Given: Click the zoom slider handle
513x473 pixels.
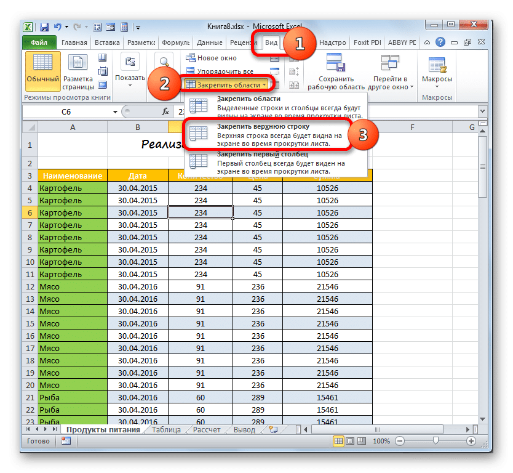Looking at the screenshot, I should click(x=435, y=442).
